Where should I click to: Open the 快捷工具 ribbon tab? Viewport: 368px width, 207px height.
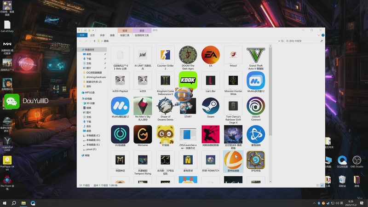pos(125,35)
